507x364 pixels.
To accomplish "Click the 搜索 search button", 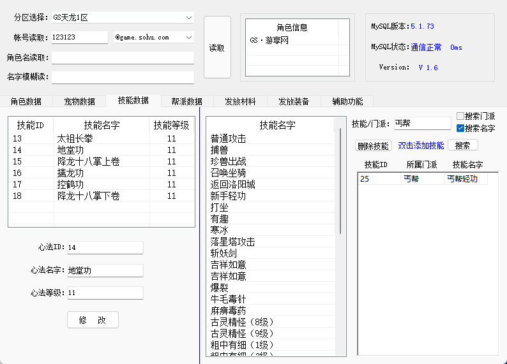I will (462, 145).
